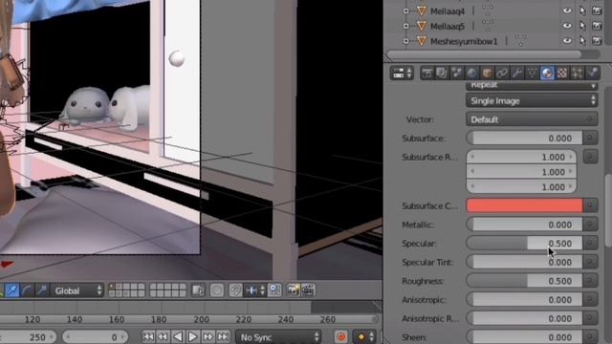The width and height of the screenshot is (612, 344).
Task: Click the Specular 0.500 slider
Action: [x=524, y=244]
